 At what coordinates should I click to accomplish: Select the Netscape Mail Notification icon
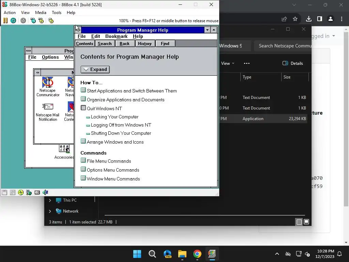48,112
